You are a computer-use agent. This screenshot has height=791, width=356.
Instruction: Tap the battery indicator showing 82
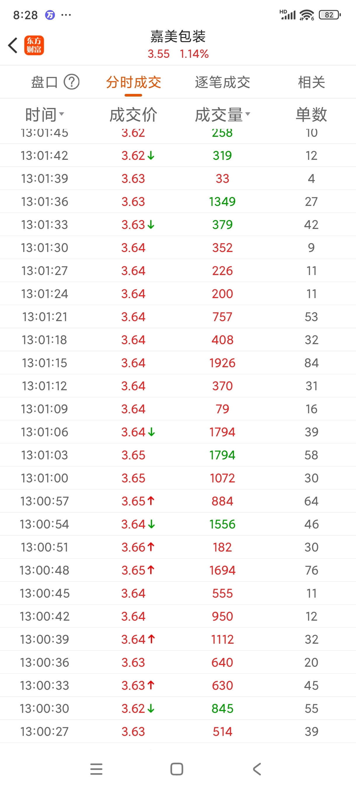pos(330,15)
